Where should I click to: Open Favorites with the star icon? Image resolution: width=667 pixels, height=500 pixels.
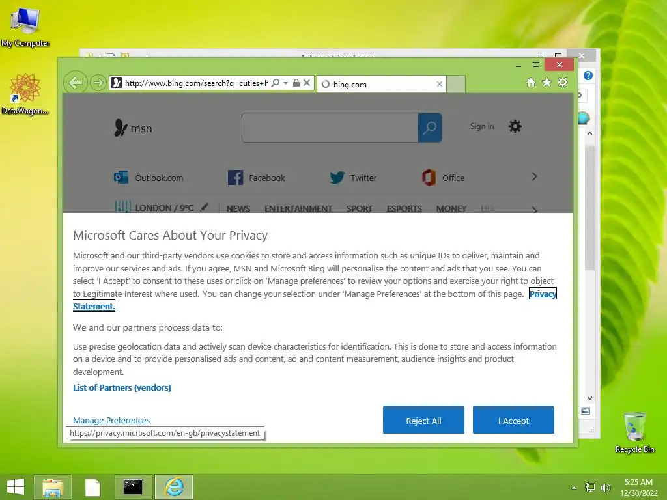[546, 82]
